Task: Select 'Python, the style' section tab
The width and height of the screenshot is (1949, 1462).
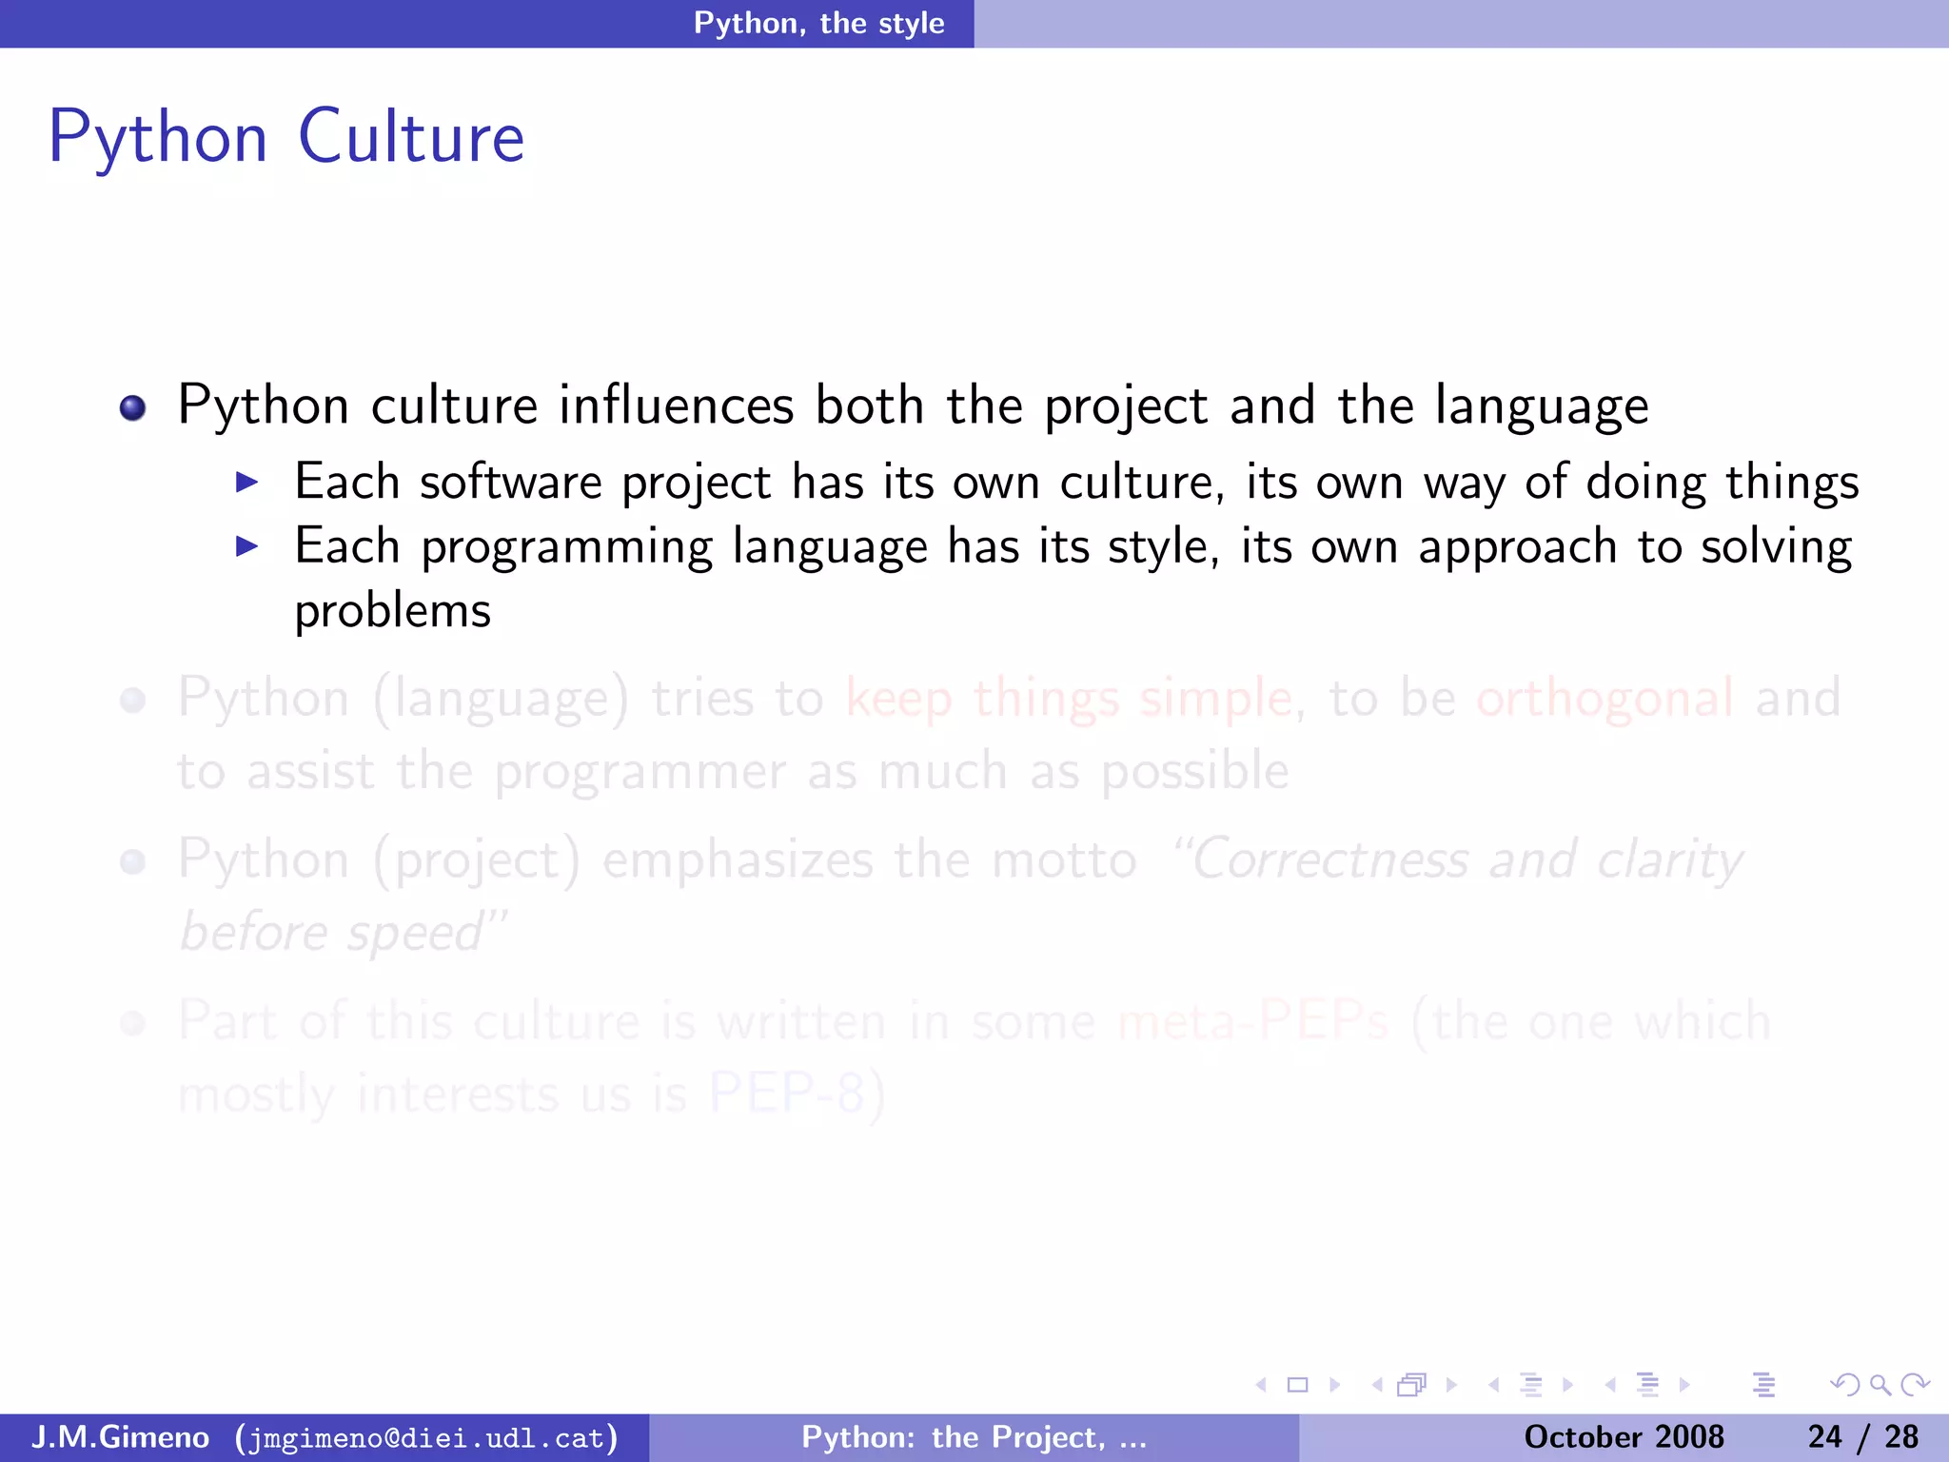Action: pyautogui.click(x=819, y=23)
